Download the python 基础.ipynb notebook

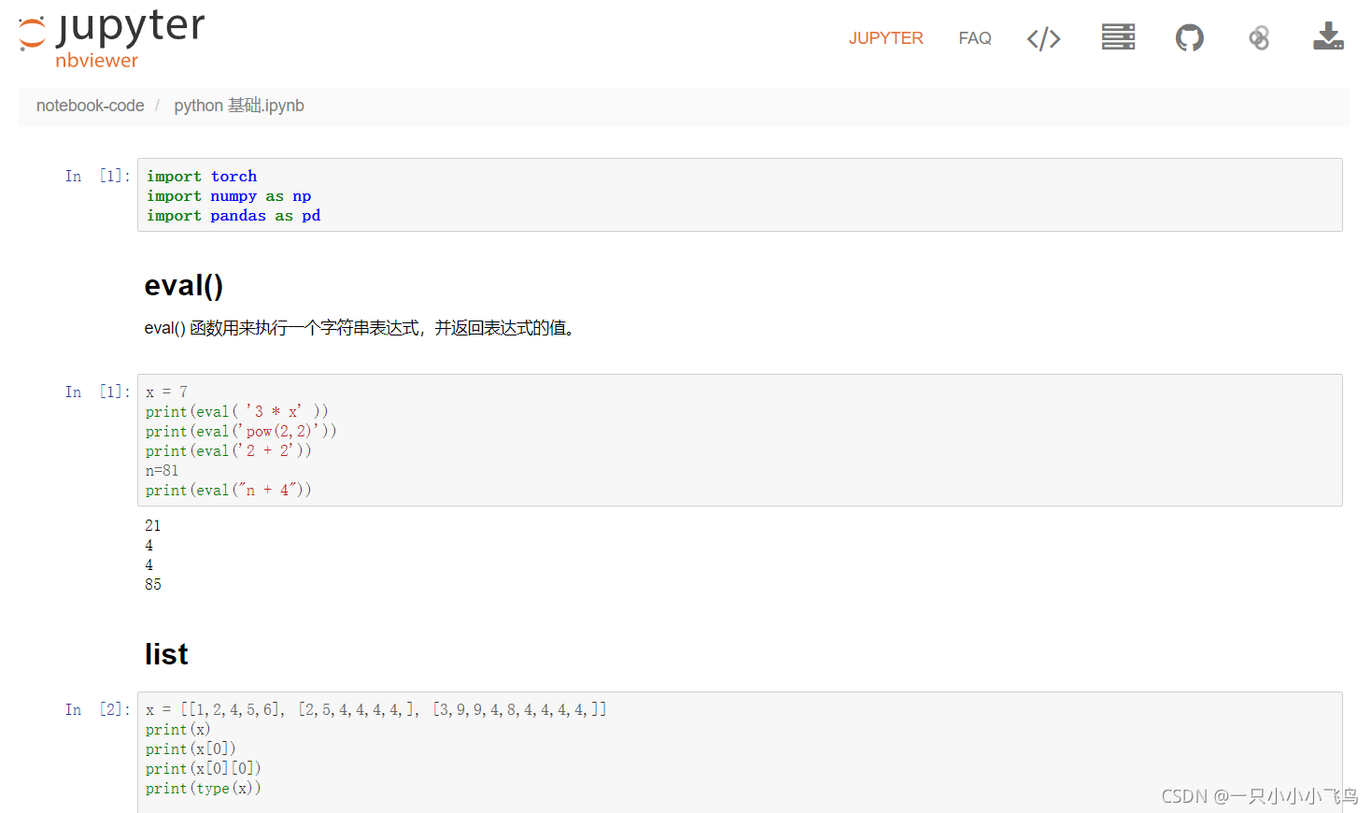1328,37
